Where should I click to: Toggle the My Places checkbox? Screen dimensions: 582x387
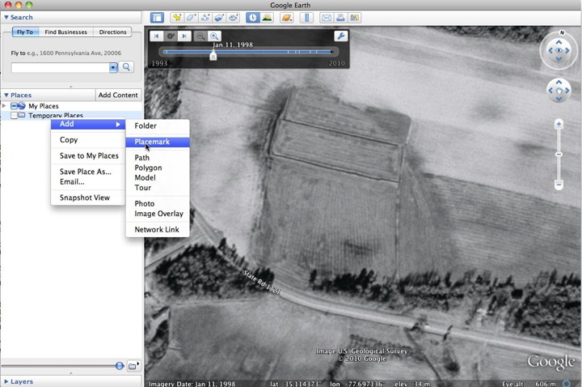tap(14, 106)
